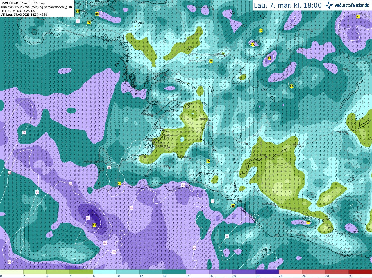Click the Hveravellir station label
This screenshot has width=372, height=278.
click(305, 30)
